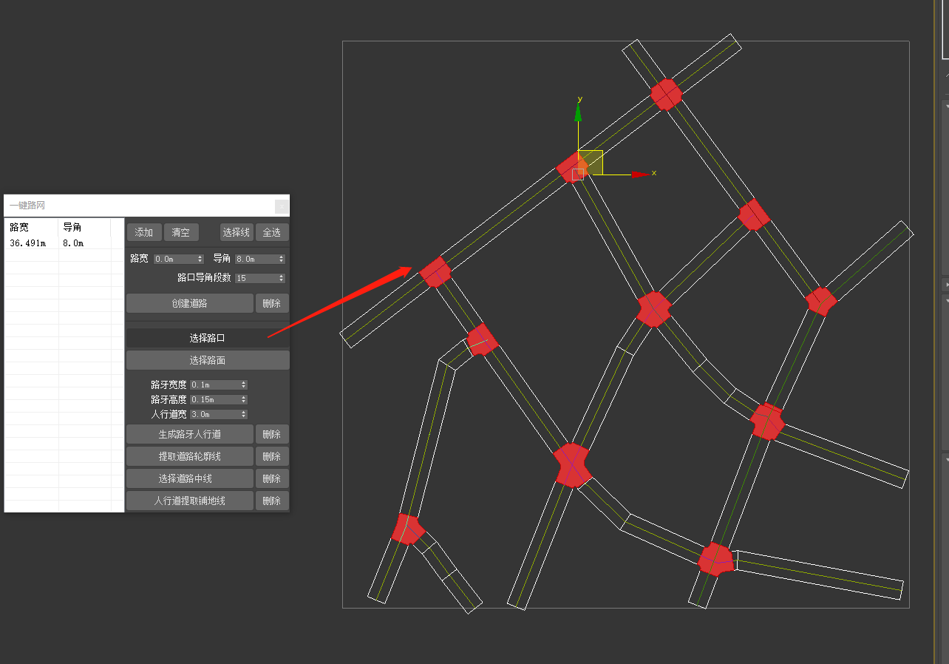Close the 一键路网 dialog

click(282, 206)
